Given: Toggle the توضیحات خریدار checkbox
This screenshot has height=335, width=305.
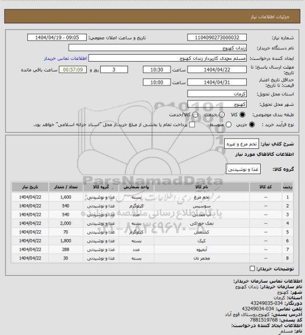Looking at the screenshot, I should [x=252, y=268].
